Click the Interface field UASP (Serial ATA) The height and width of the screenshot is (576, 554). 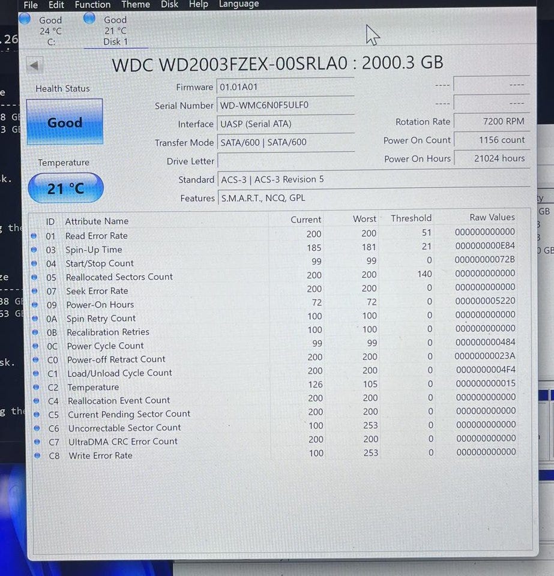(286, 124)
